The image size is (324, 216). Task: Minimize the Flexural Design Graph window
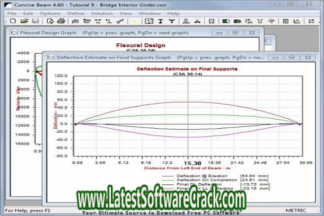220,33
